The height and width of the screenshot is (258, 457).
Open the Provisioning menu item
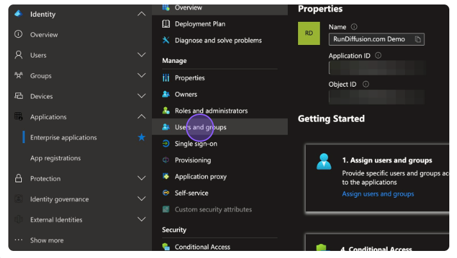point(192,160)
